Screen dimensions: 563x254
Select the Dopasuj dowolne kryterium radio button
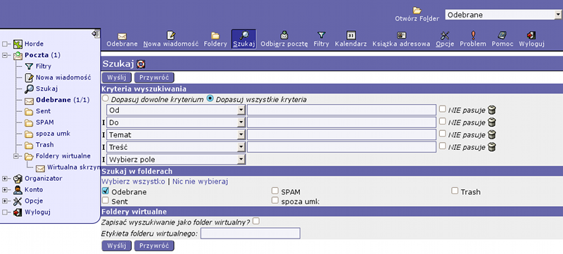(105, 99)
